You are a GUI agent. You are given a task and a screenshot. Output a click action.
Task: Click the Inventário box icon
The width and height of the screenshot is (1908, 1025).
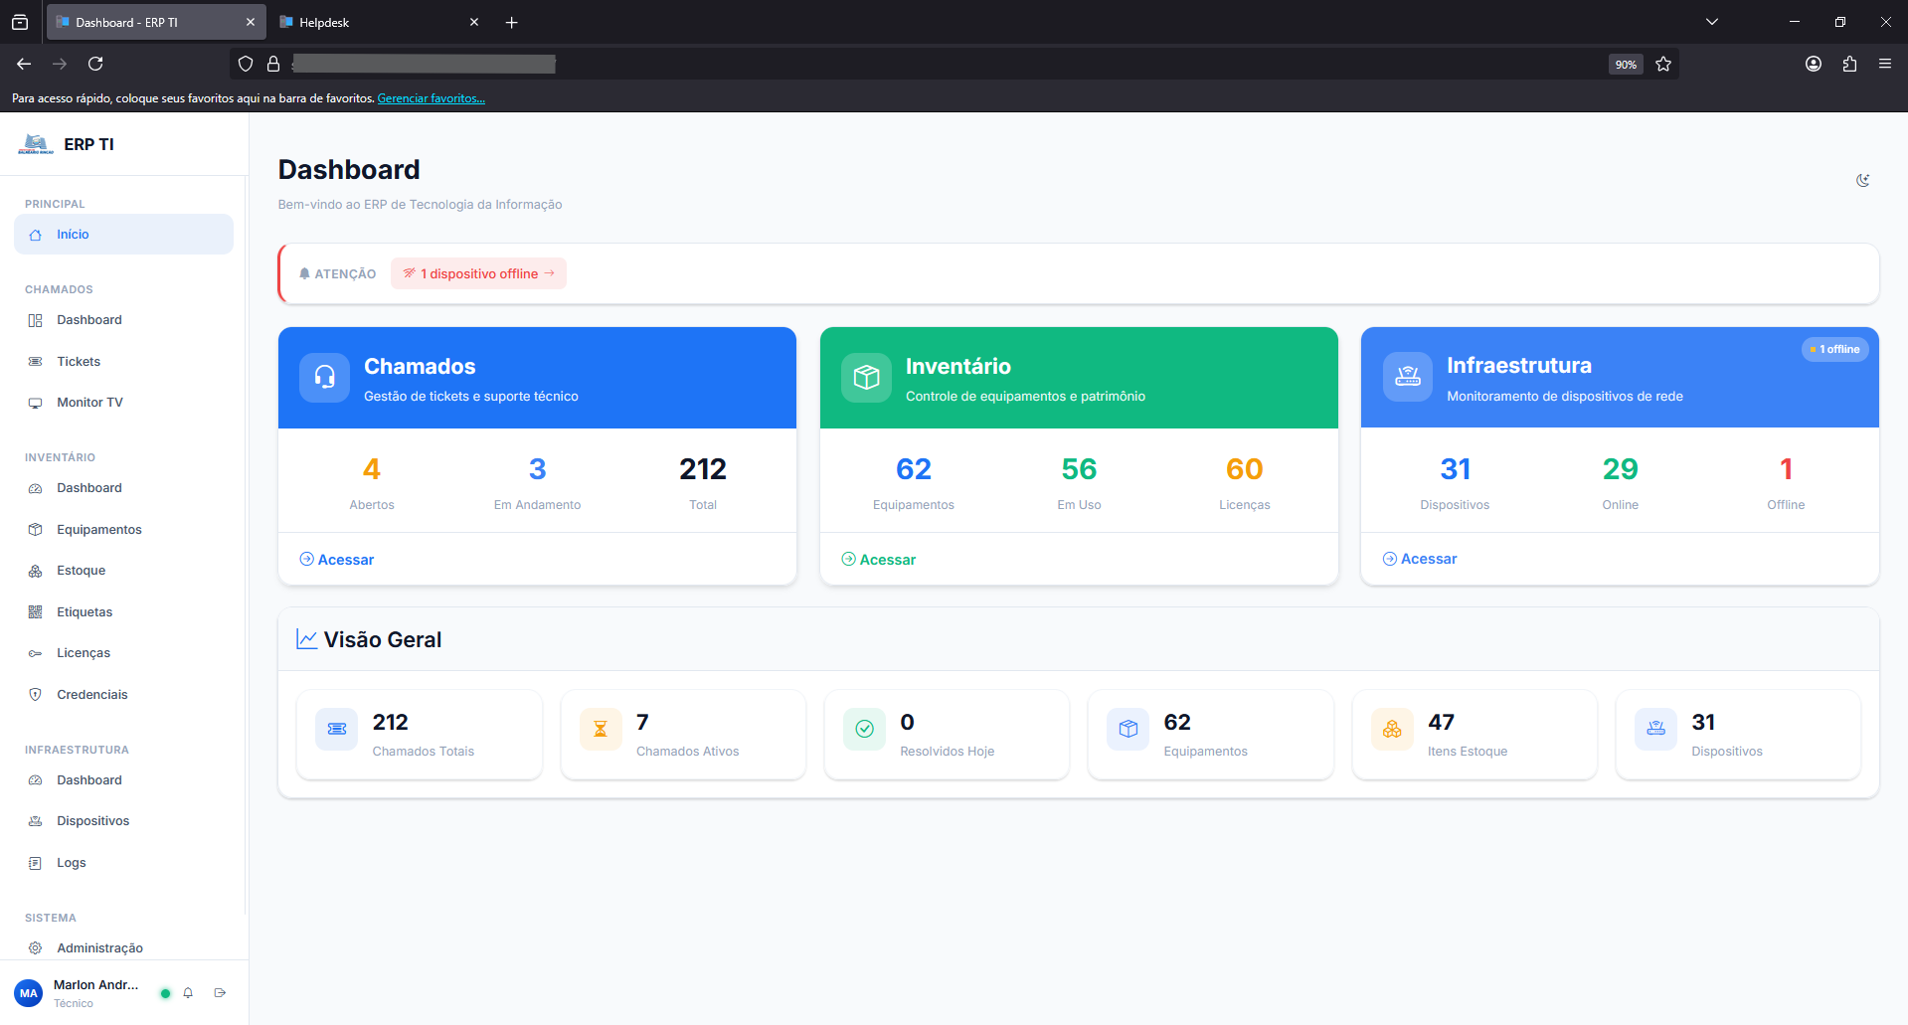click(x=866, y=378)
